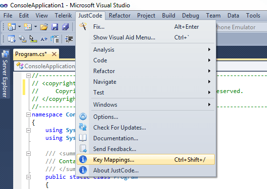Viewport: 267px width, 189px height.
Task: Click the Server Explorer sidebar icon
Action: 5,54
